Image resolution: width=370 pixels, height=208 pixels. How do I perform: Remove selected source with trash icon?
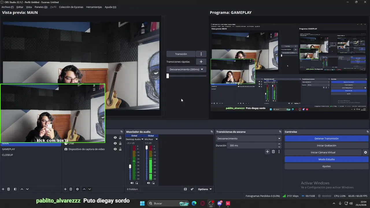pyautogui.click(x=71, y=189)
